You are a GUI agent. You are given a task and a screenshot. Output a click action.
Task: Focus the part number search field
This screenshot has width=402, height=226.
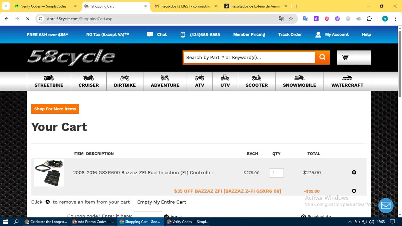point(249,57)
